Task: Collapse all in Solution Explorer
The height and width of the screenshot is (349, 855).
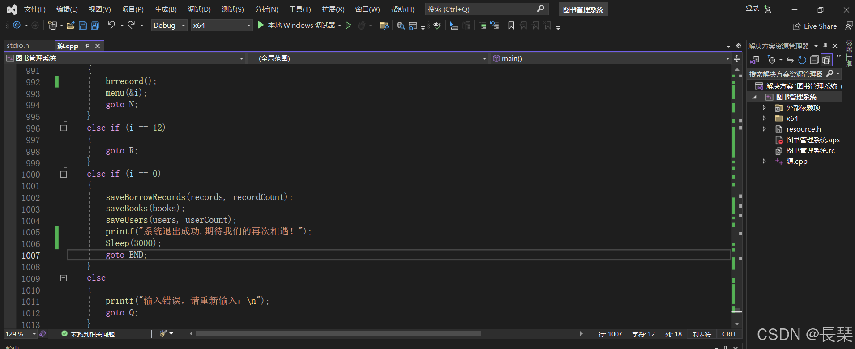Action: pyautogui.click(x=814, y=60)
